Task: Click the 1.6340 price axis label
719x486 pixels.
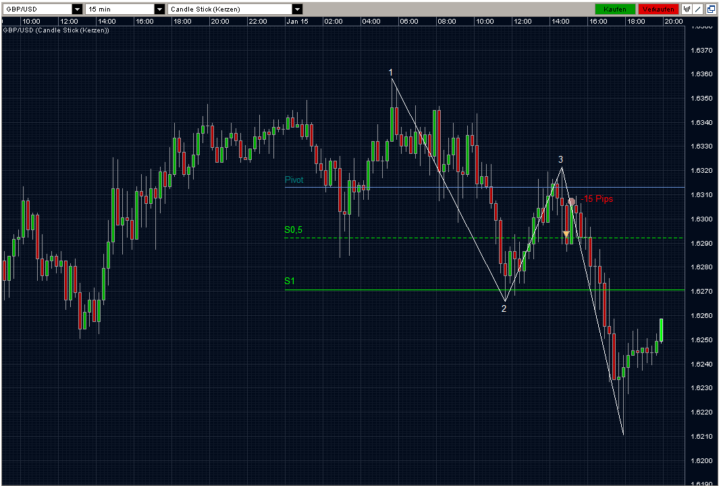Action: point(701,122)
